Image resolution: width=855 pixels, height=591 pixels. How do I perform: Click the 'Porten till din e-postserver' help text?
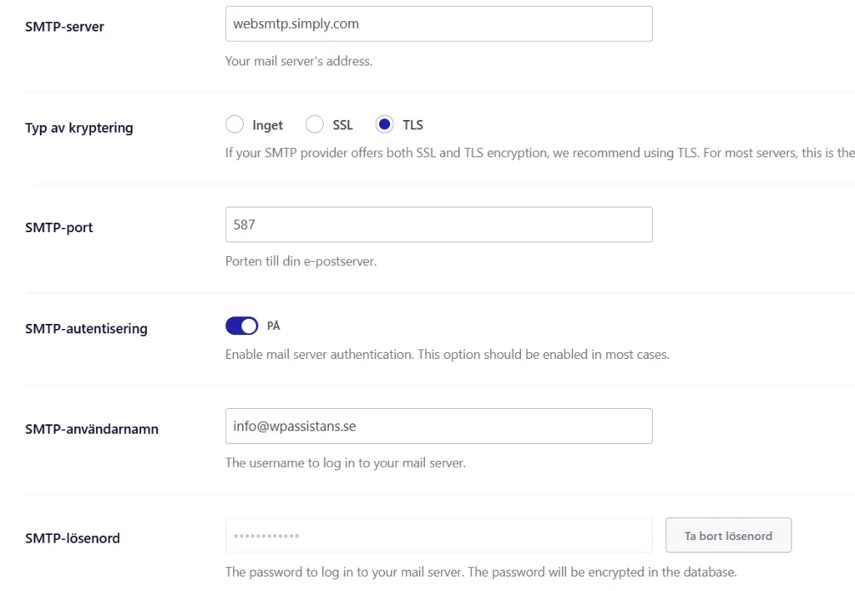point(301,261)
